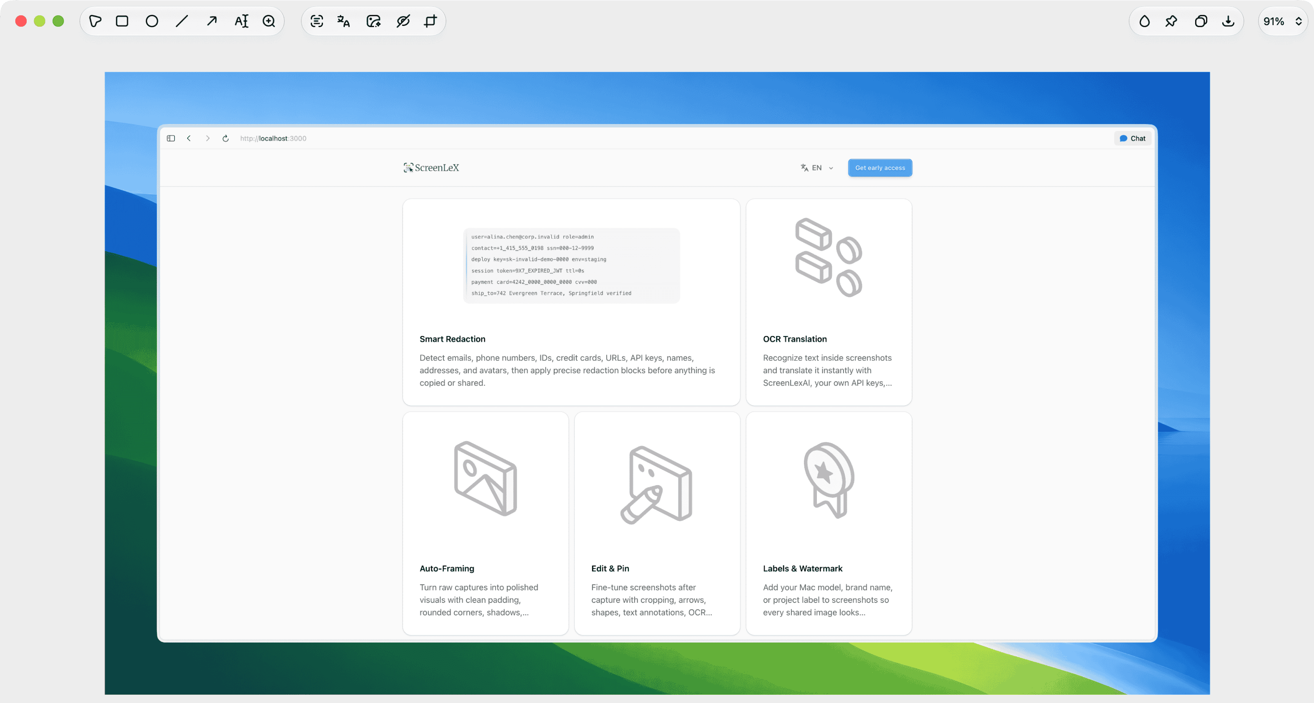
Task: Select the straight line tool
Action: coord(182,21)
